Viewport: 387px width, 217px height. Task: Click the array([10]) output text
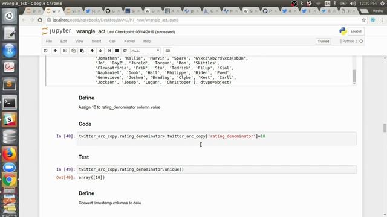click(x=91, y=177)
